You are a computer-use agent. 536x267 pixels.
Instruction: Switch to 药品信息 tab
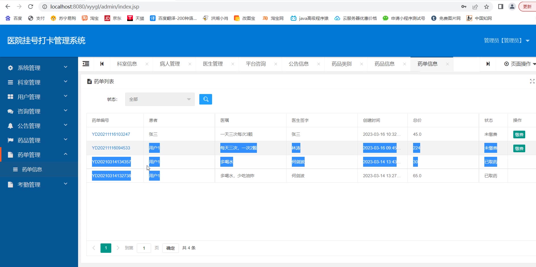coord(385,64)
